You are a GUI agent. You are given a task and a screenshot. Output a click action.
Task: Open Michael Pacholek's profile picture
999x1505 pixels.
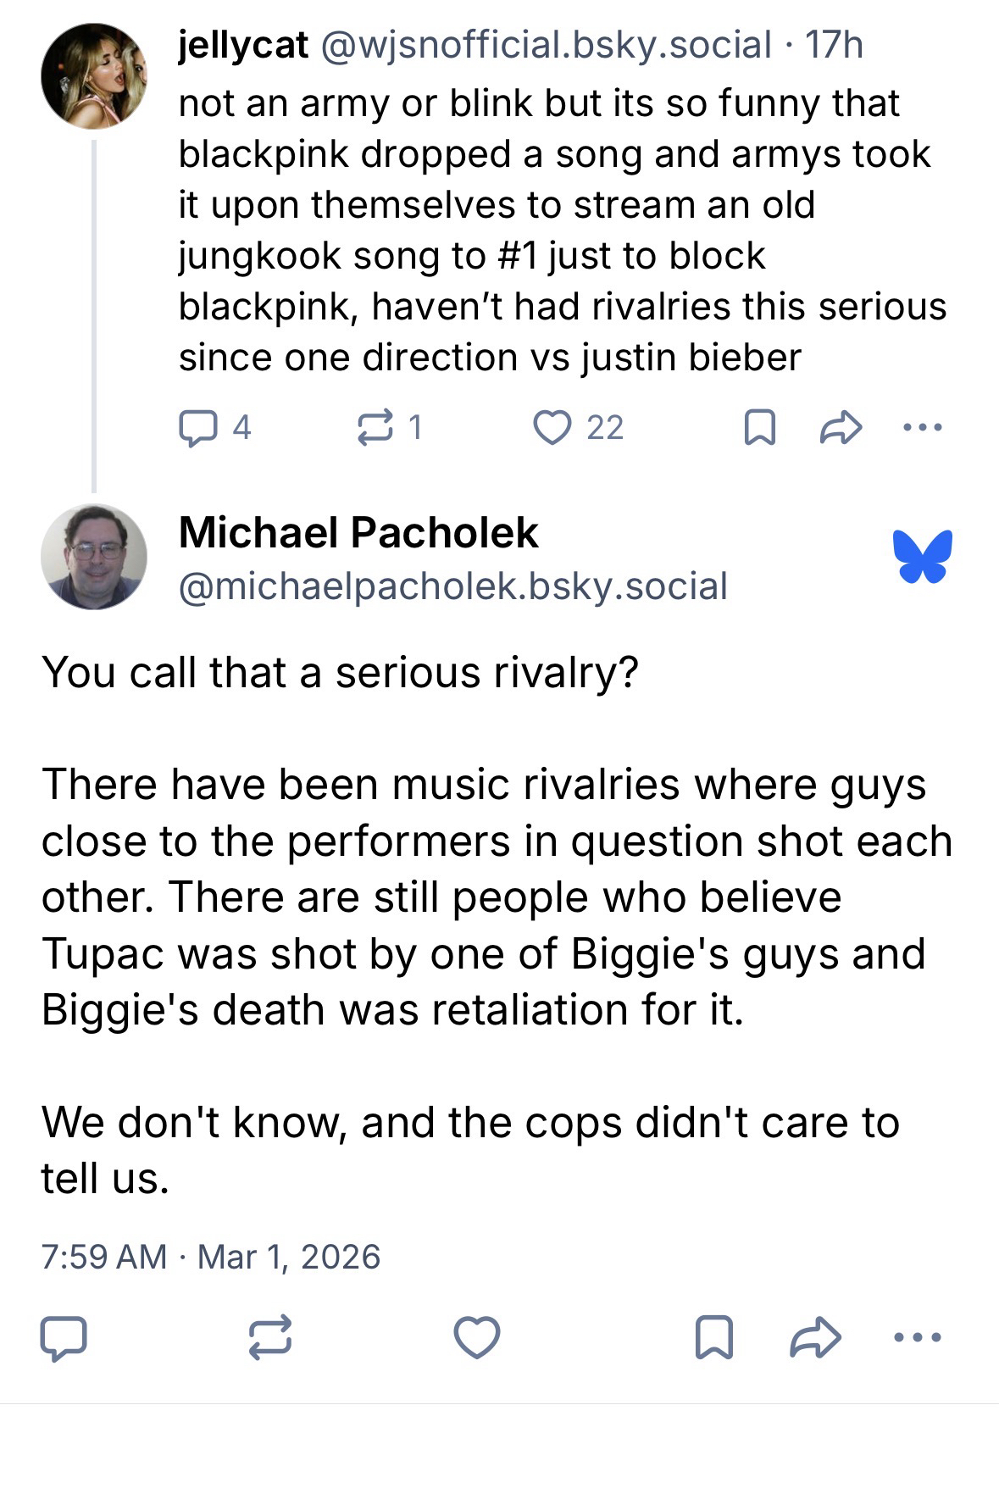click(93, 557)
